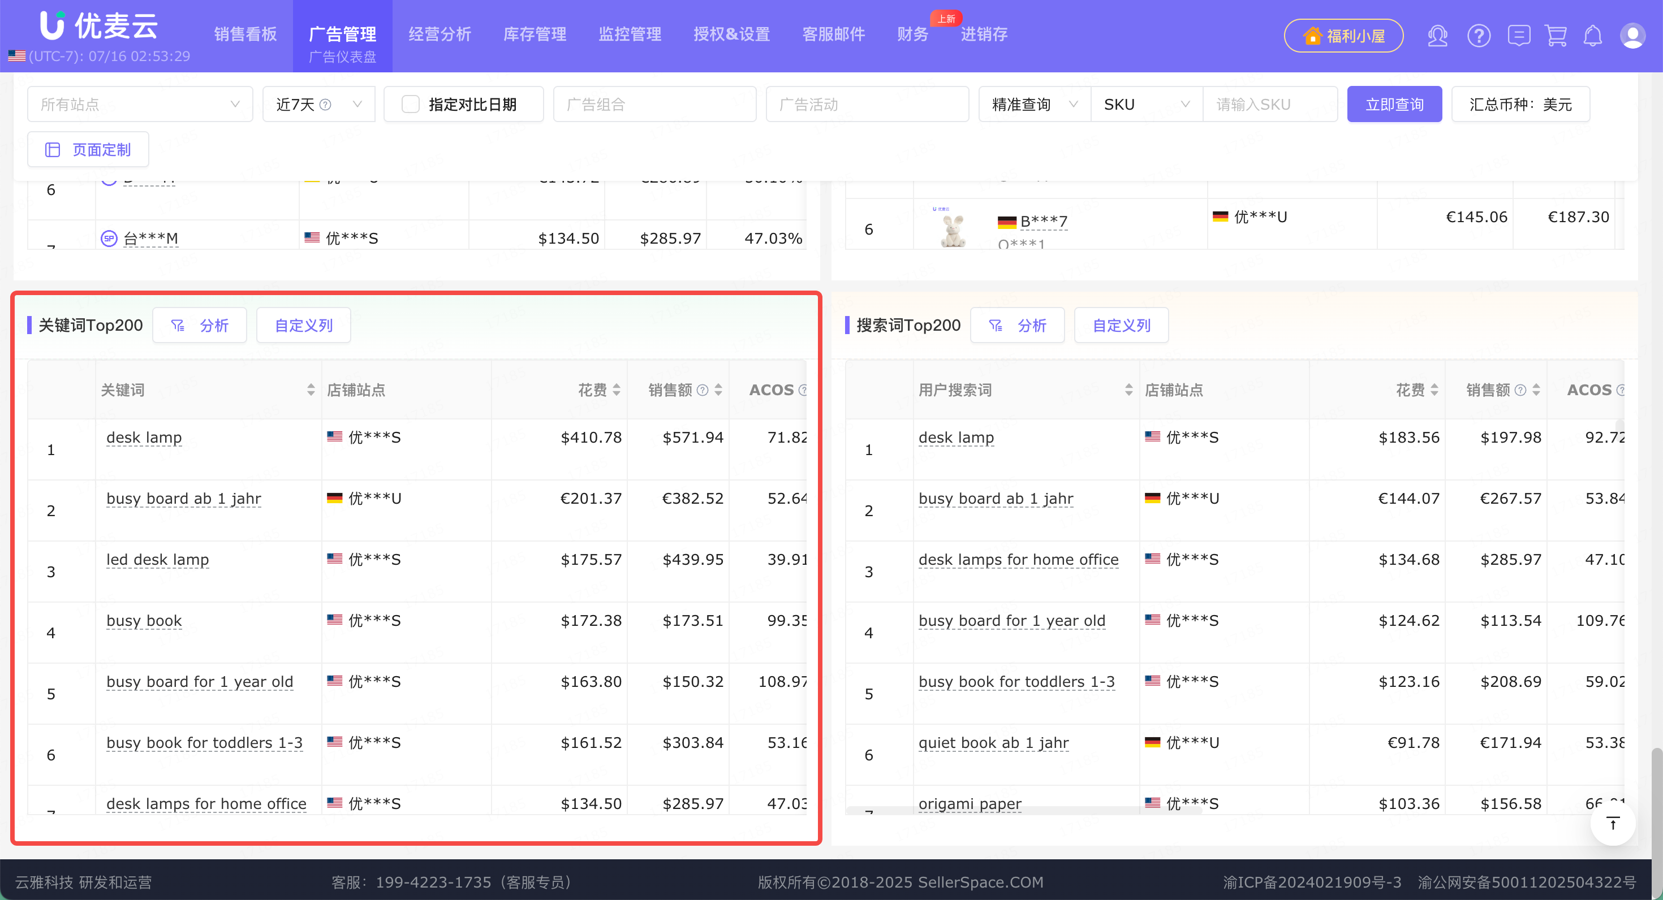The image size is (1663, 900).
Task: Open product link B***7
Action: [1044, 221]
